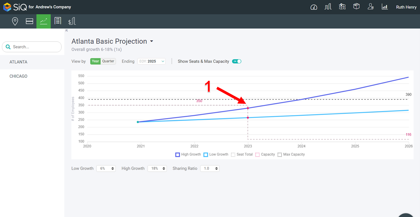Select CHICAGO in the sidebar list

point(32,76)
